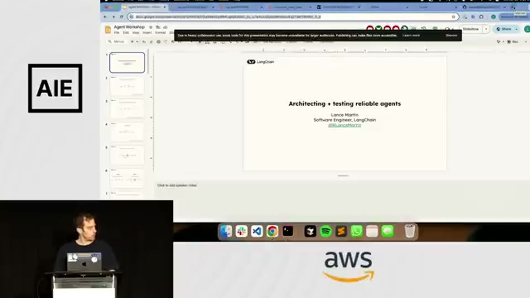Open the new slide dropdown arrow
This screenshot has height=298, width=530.
[x=137, y=41]
